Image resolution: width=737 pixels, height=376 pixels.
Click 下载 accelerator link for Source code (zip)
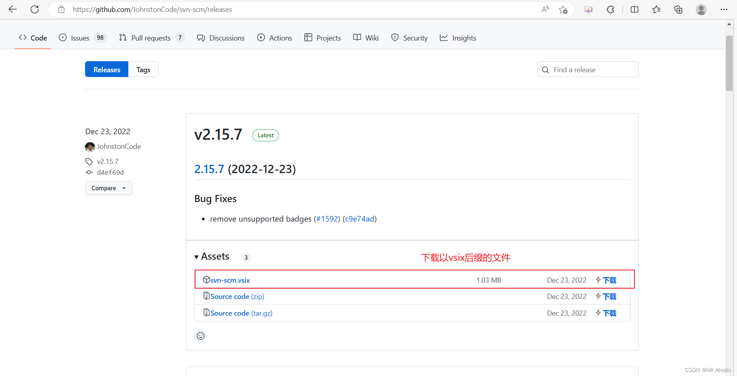pos(606,297)
